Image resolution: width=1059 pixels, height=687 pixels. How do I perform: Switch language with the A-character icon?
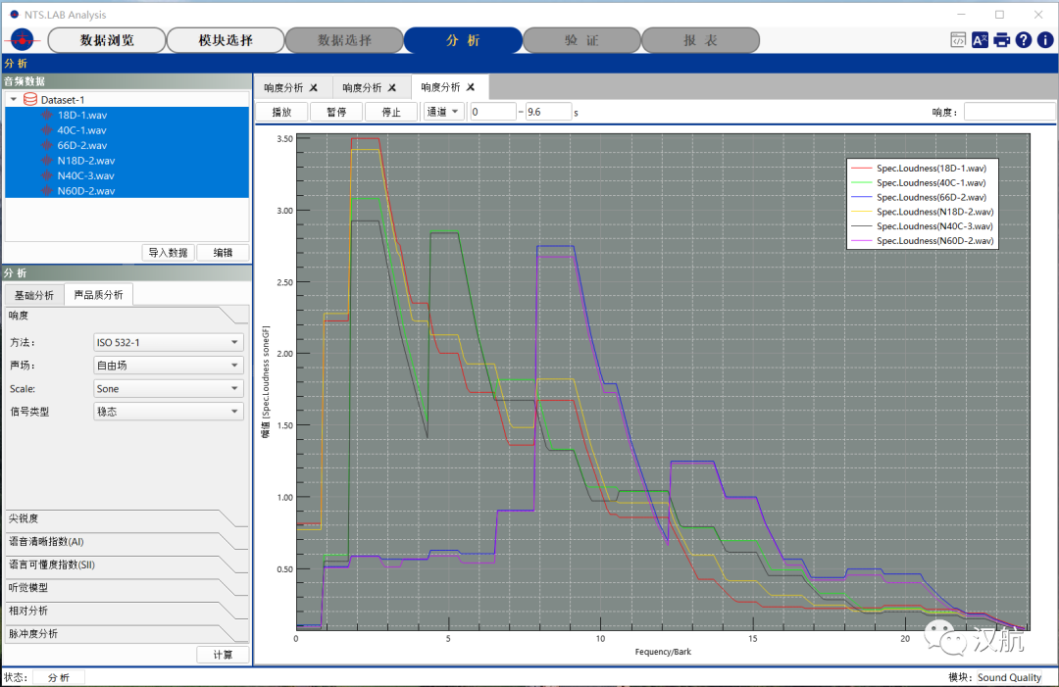point(980,40)
